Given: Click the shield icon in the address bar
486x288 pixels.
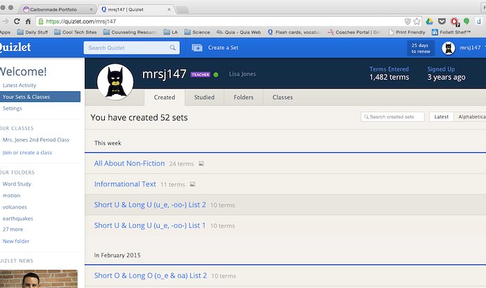Looking at the screenshot, I should 408,21.
